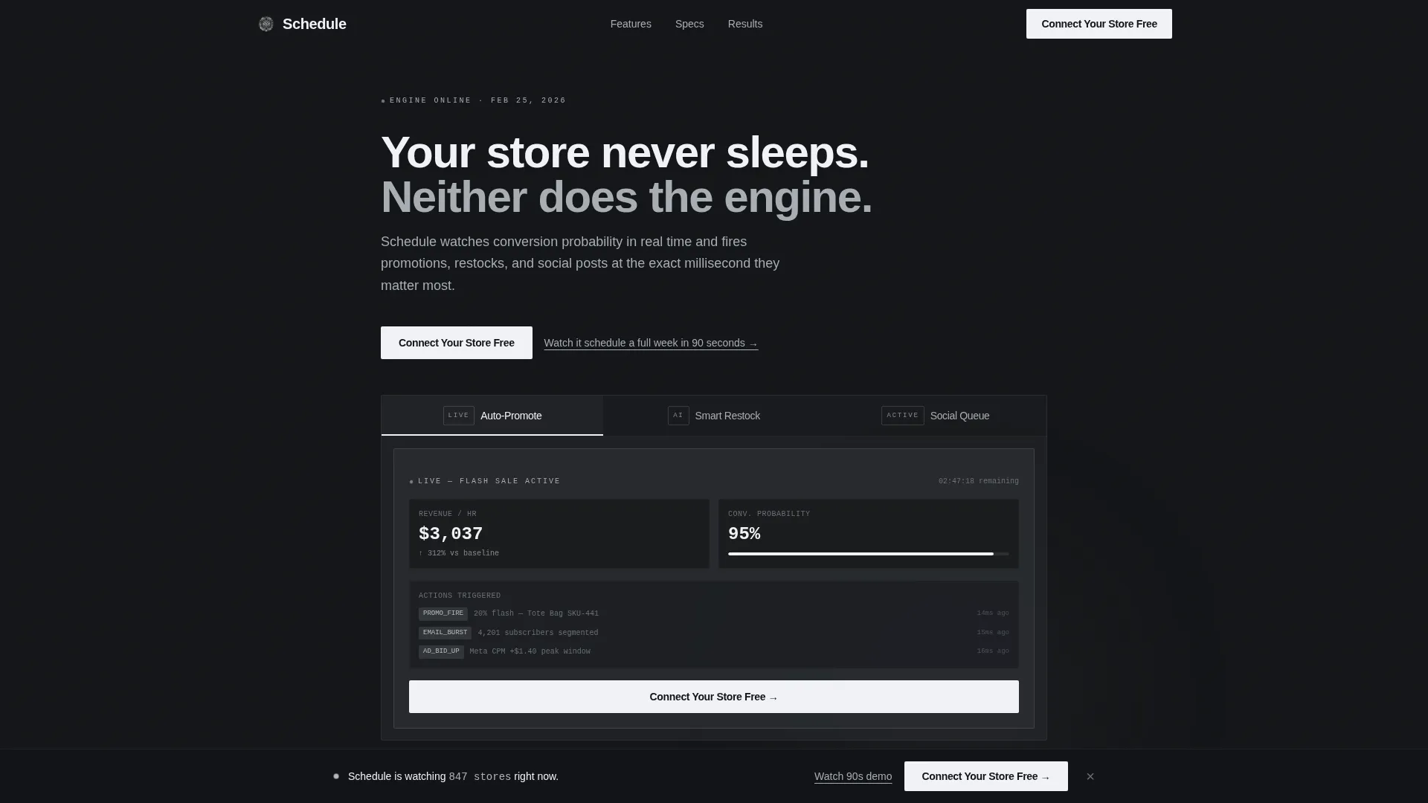Switch to the Smart Restock tab
Screen dimensions: 1428x803
tap(714, 416)
